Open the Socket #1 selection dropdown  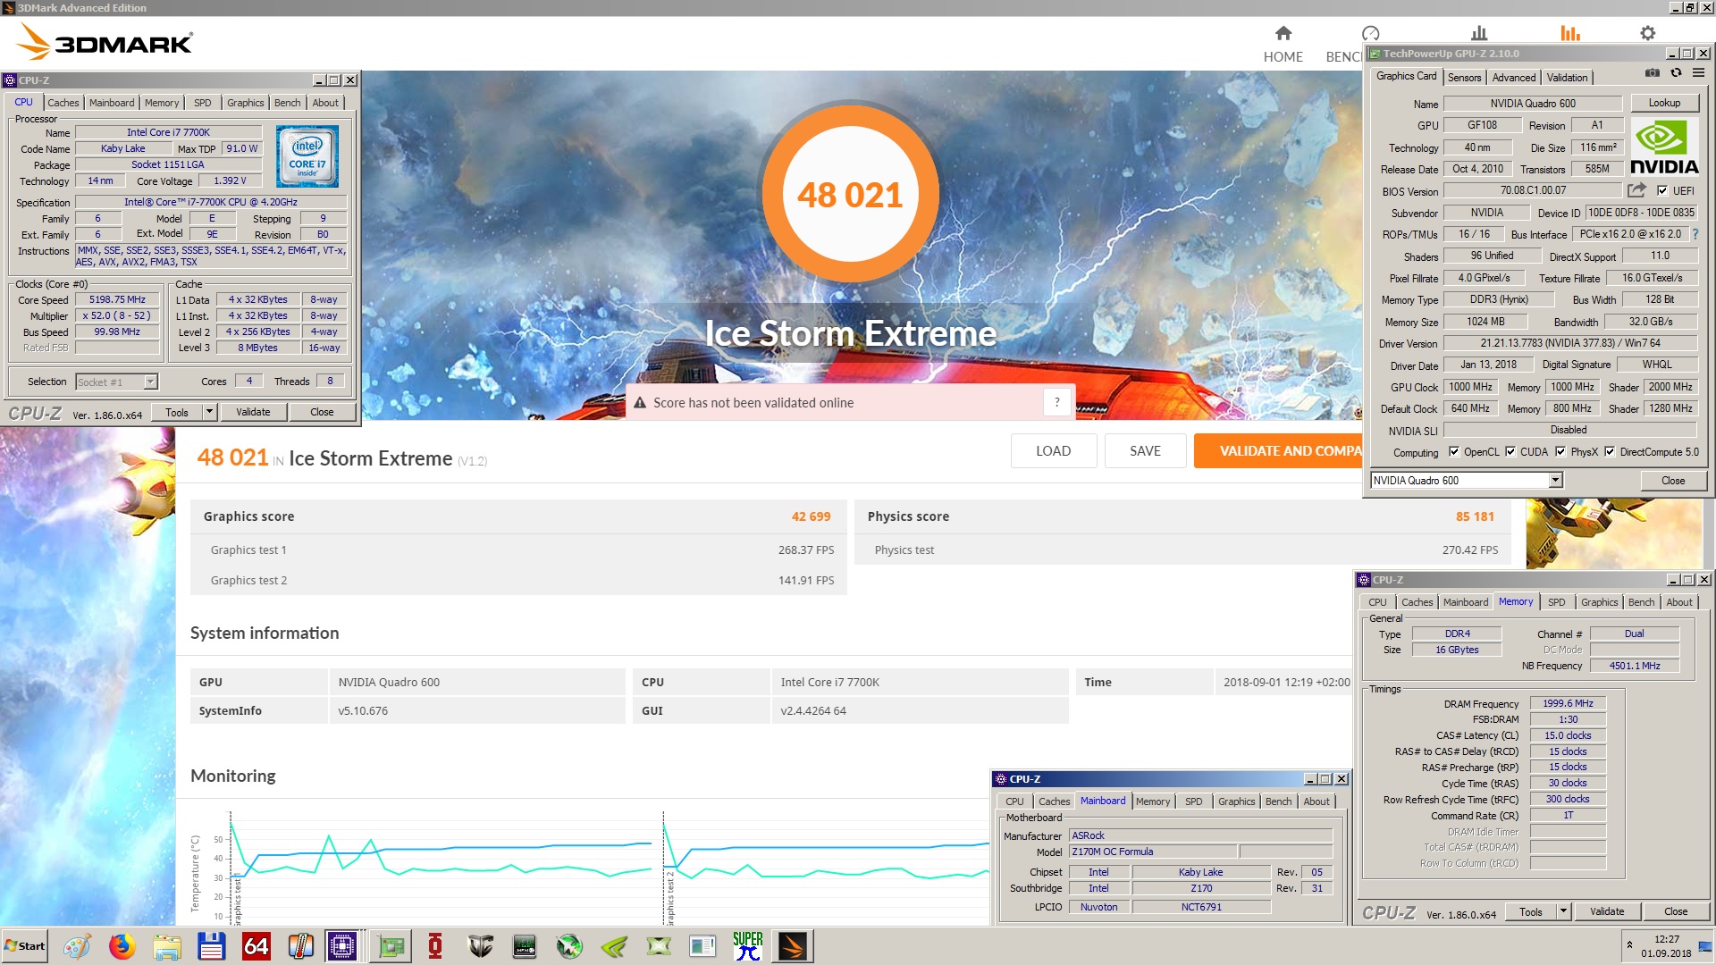[150, 382]
